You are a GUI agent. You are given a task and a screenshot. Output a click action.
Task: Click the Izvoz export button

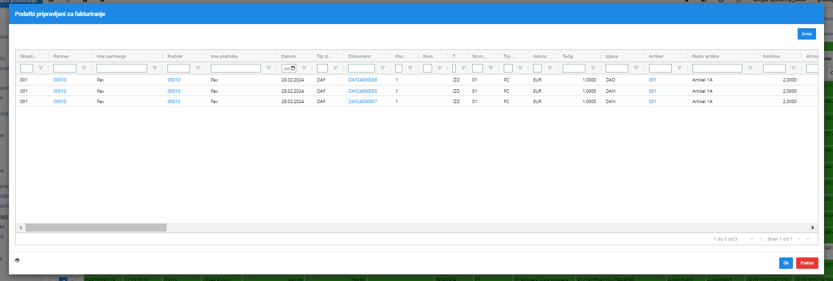[807, 34]
